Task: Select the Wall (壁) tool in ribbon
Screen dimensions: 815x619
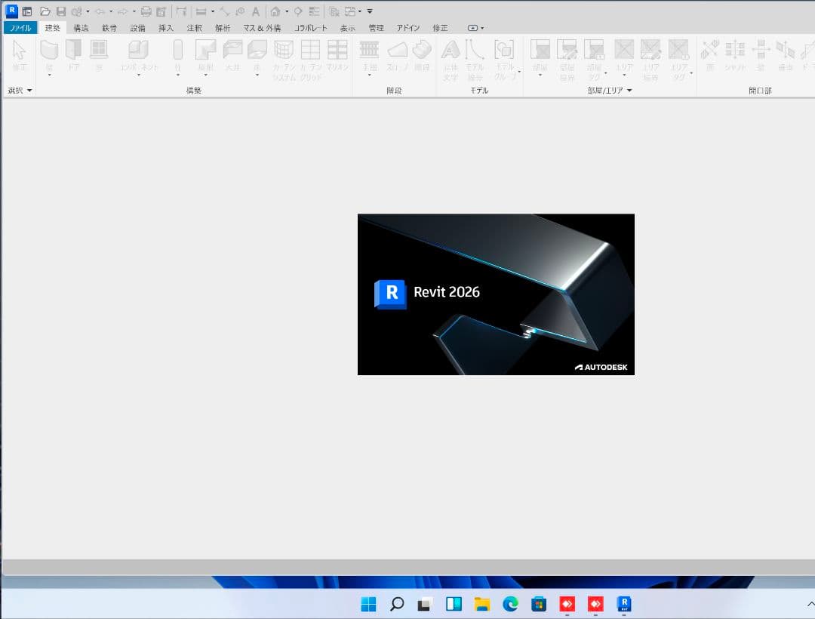Action: coord(49,51)
